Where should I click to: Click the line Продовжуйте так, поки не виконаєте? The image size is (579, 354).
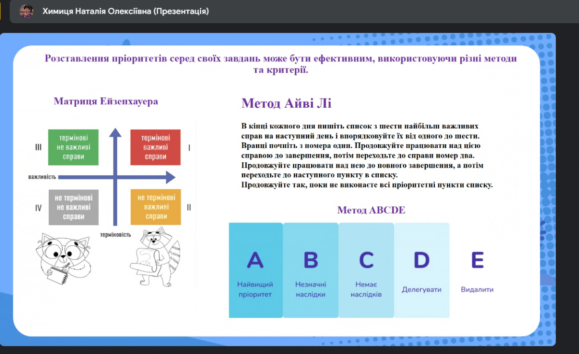tap(367, 184)
